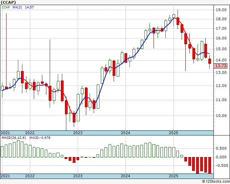Select 2024 on the MACD panel time axis
This screenshot has height=184, width=230.
click(125, 176)
